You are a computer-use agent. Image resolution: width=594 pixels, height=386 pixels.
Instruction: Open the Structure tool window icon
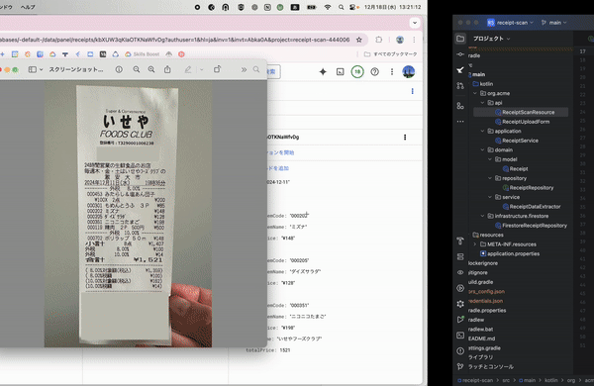pos(460,106)
